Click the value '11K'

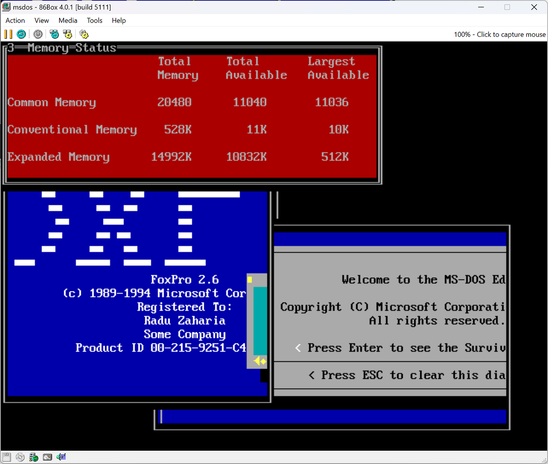pos(256,130)
